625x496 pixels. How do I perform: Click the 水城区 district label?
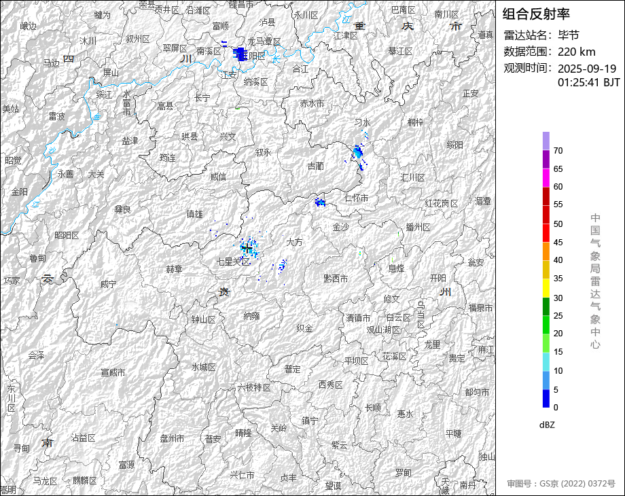204,367
